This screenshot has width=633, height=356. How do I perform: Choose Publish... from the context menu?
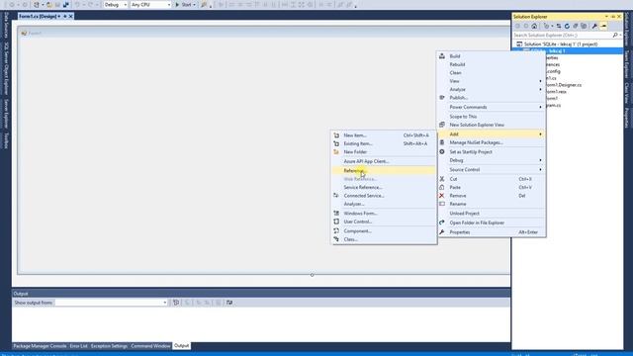(492, 98)
